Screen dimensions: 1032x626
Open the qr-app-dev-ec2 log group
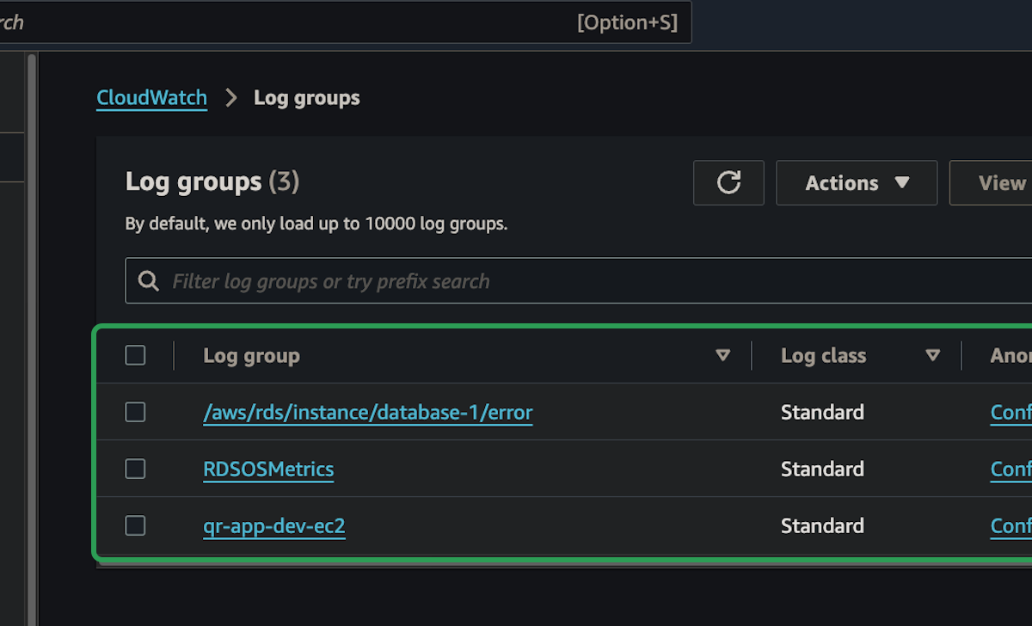274,526
